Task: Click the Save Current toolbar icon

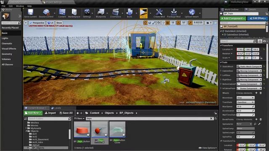Action: [x=30, y=13]
